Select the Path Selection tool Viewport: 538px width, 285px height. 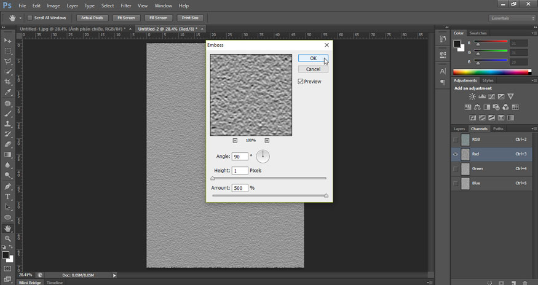pyautogui.click(x=7, y=207)
